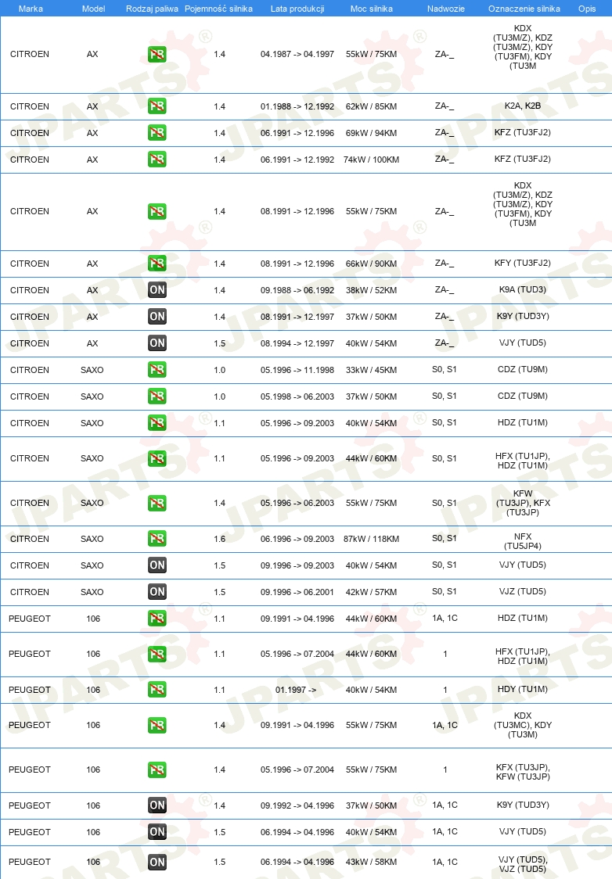
Task: Click the power cell 33kW / 45KM
Action: coord(372,370)
